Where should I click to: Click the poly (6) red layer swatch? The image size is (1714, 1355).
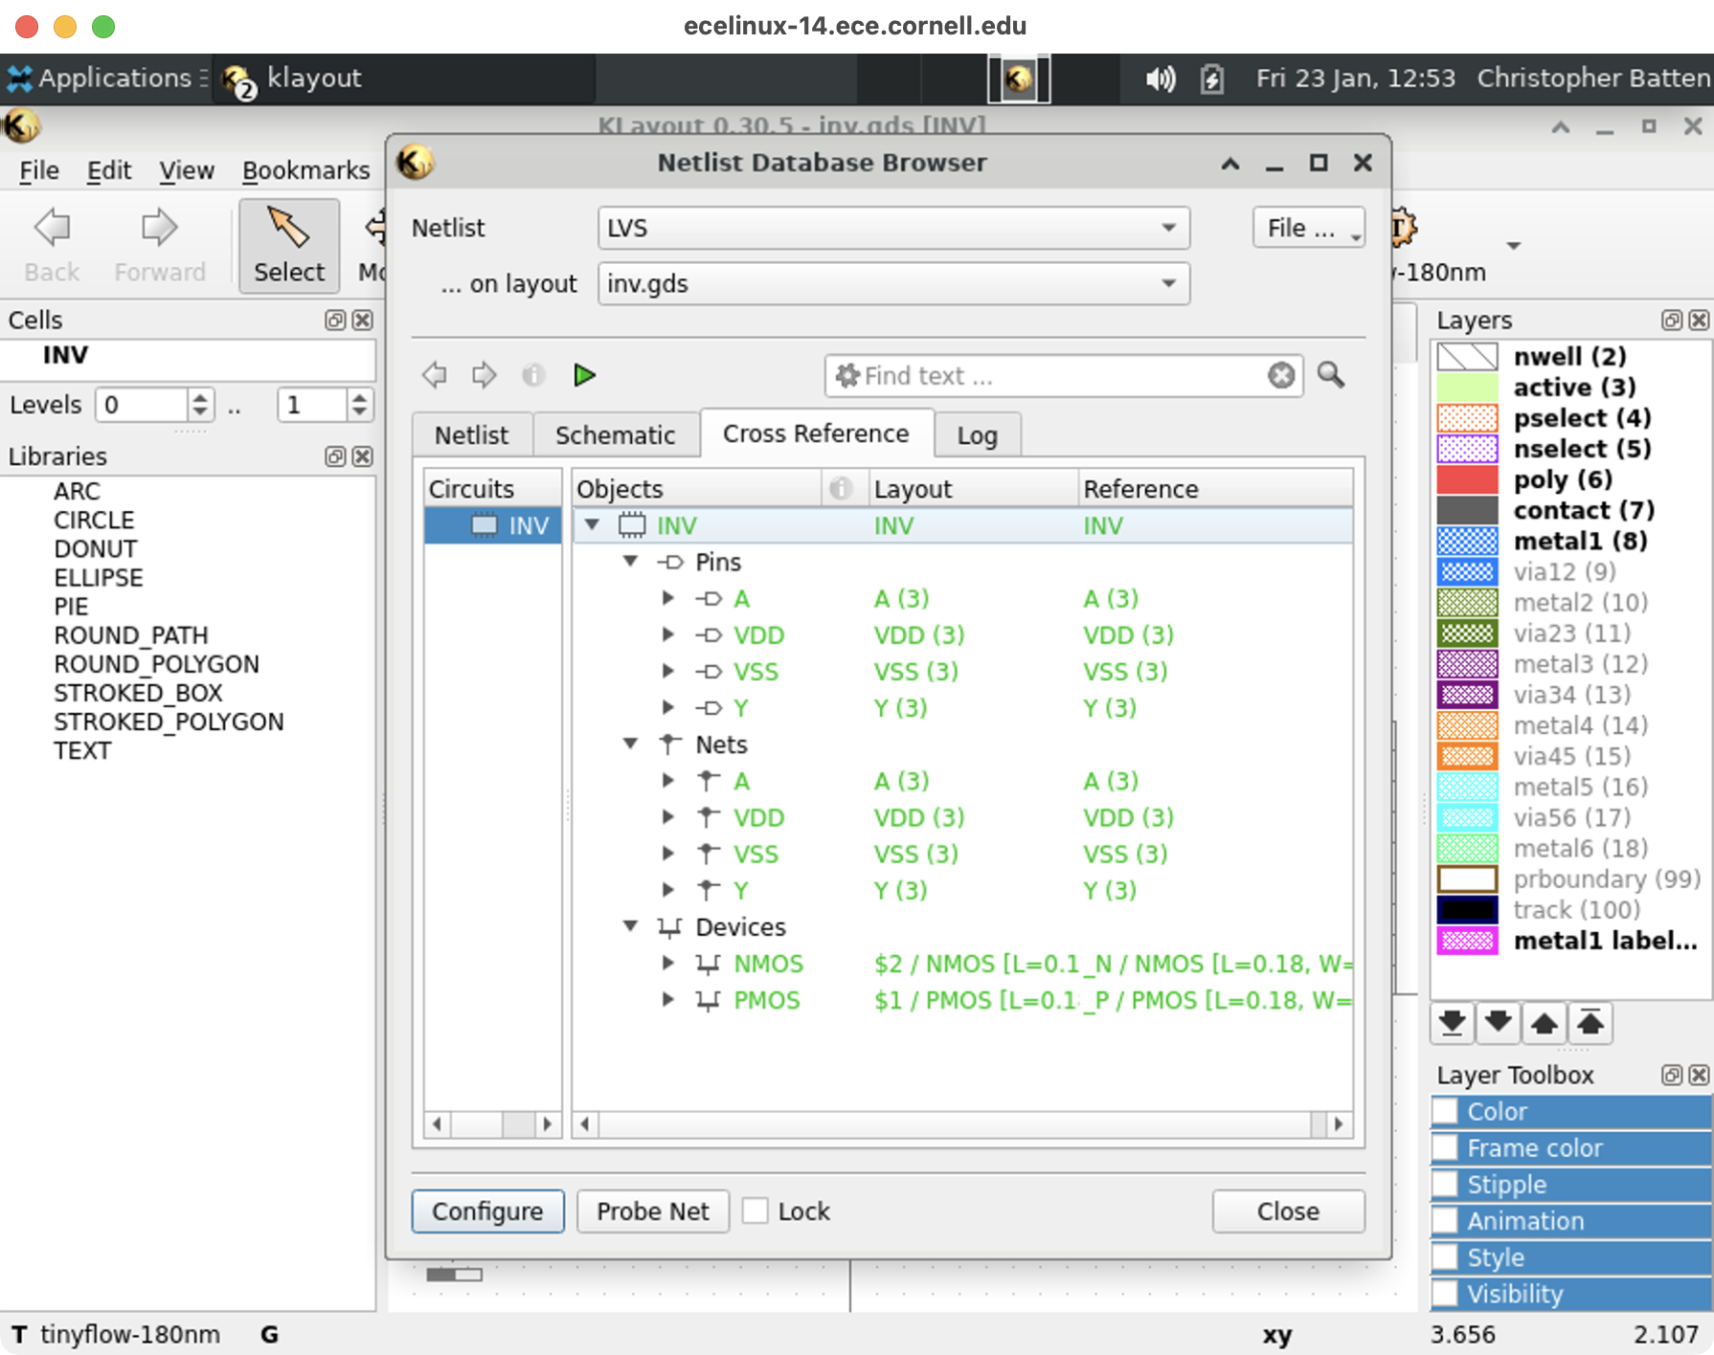pyautogui.click(x=1467, y=479)
